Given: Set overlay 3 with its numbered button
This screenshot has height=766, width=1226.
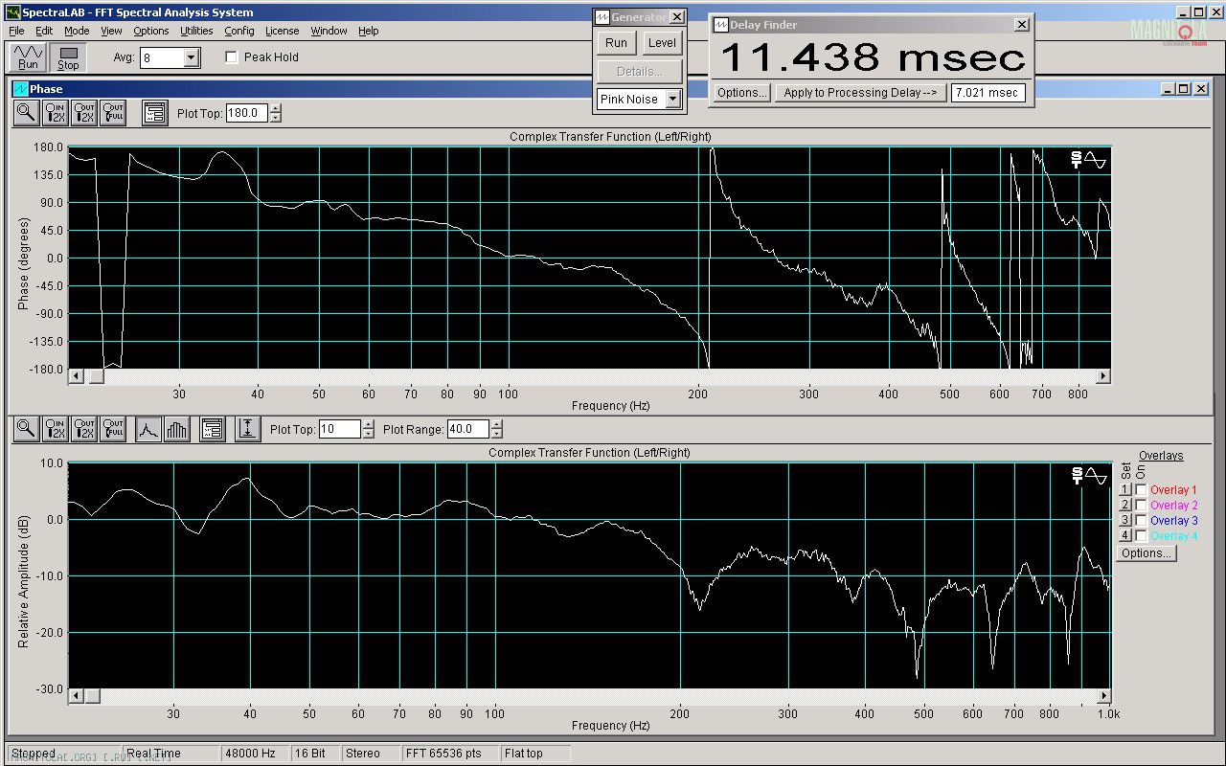Looking at the screenshot, I should click(1126, 521).
